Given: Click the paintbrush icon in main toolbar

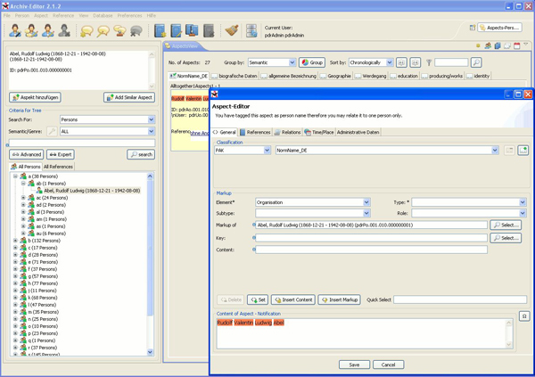Looking at the screenshot, I should coord(232,32).
